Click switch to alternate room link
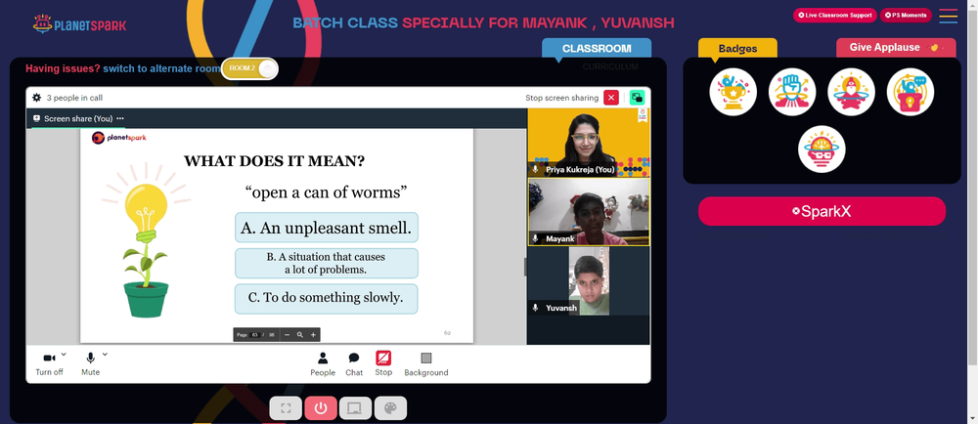Image resolution: width=978 pixels, height=424 pixels. 161,68
